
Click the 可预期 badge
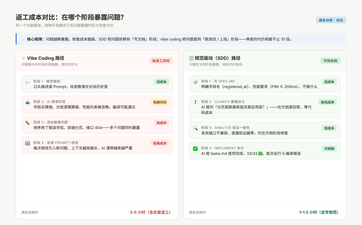click(329, 149)
